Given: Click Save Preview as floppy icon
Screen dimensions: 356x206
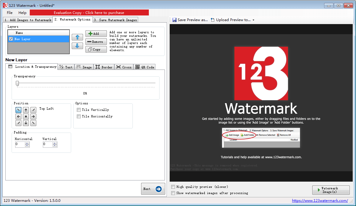Looking at the screenshot, I should click(174, 20).
